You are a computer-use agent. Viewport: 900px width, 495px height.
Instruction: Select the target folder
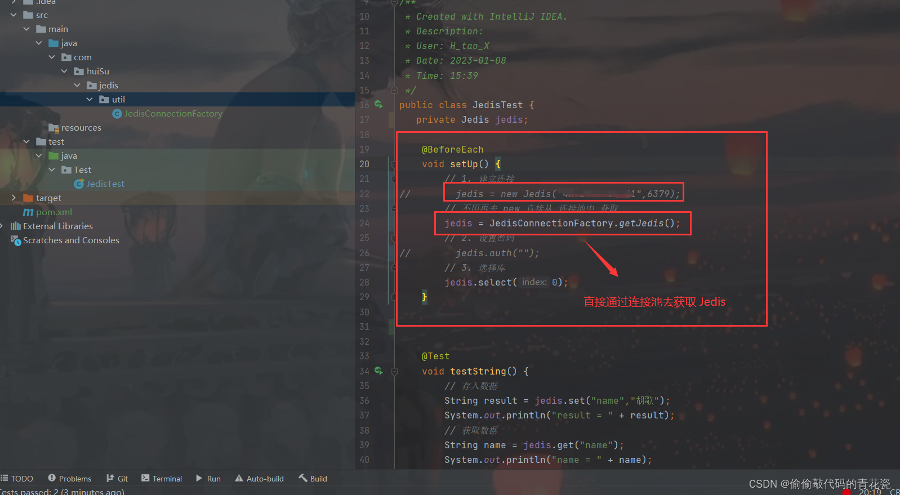[x=48, y=198]
